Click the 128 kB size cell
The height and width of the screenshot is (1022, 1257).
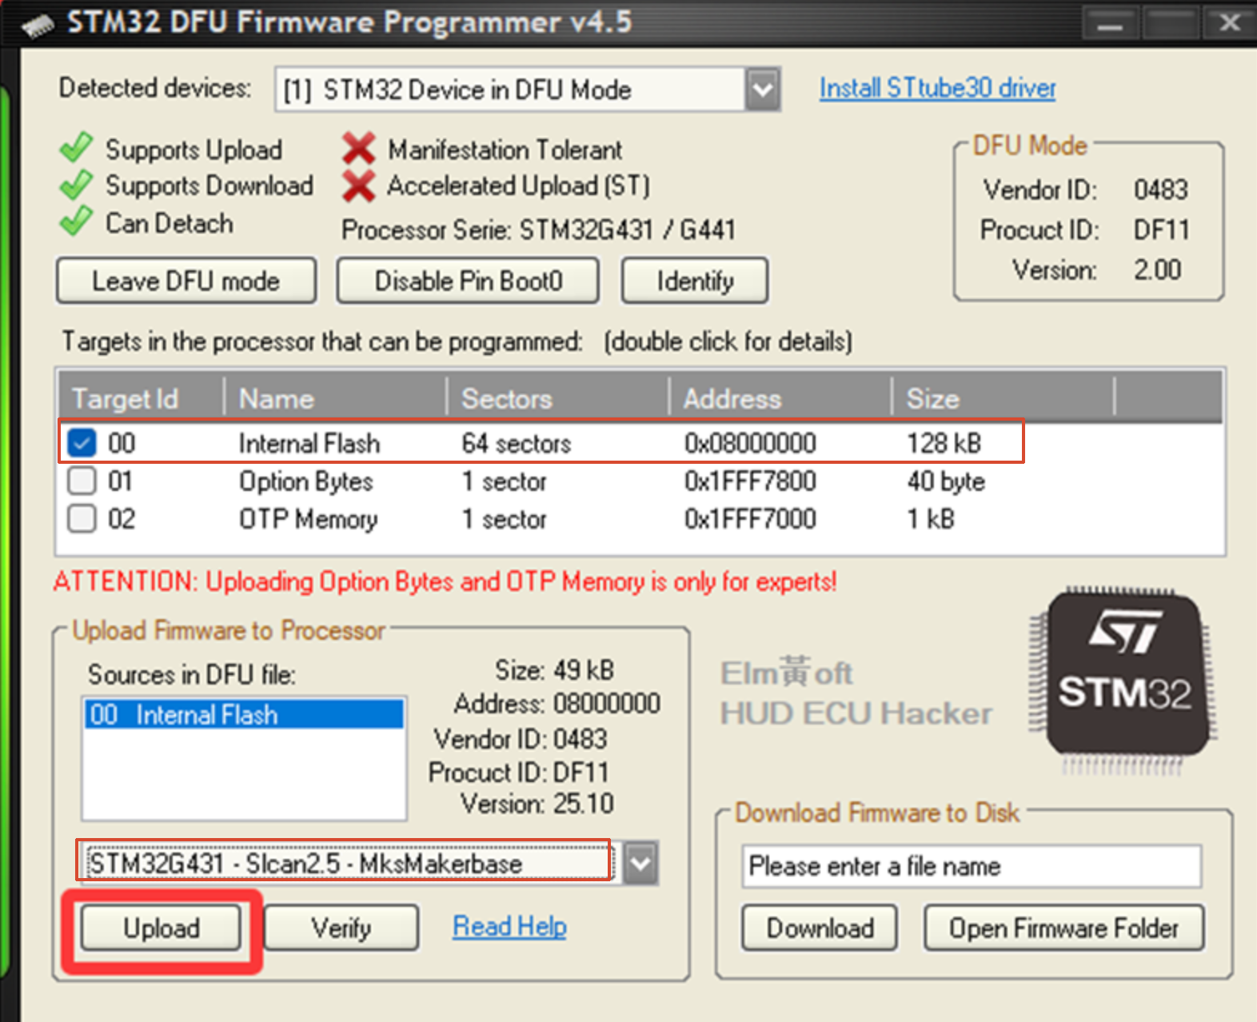(x=944, y=443)
